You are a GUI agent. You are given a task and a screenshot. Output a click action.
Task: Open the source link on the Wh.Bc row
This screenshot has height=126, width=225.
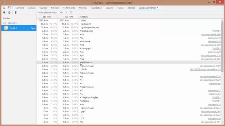(205, 70)
